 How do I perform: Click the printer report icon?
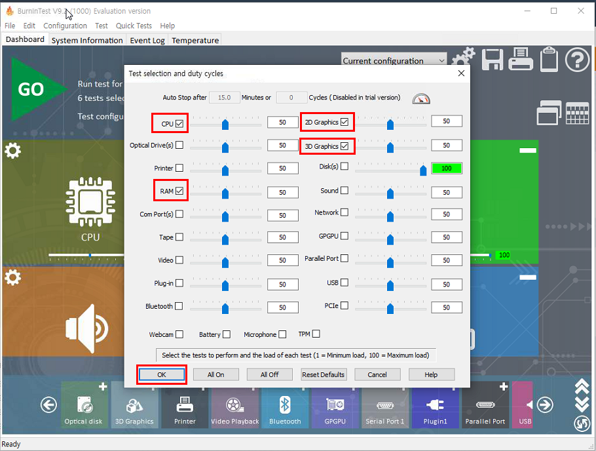[521, 59]
